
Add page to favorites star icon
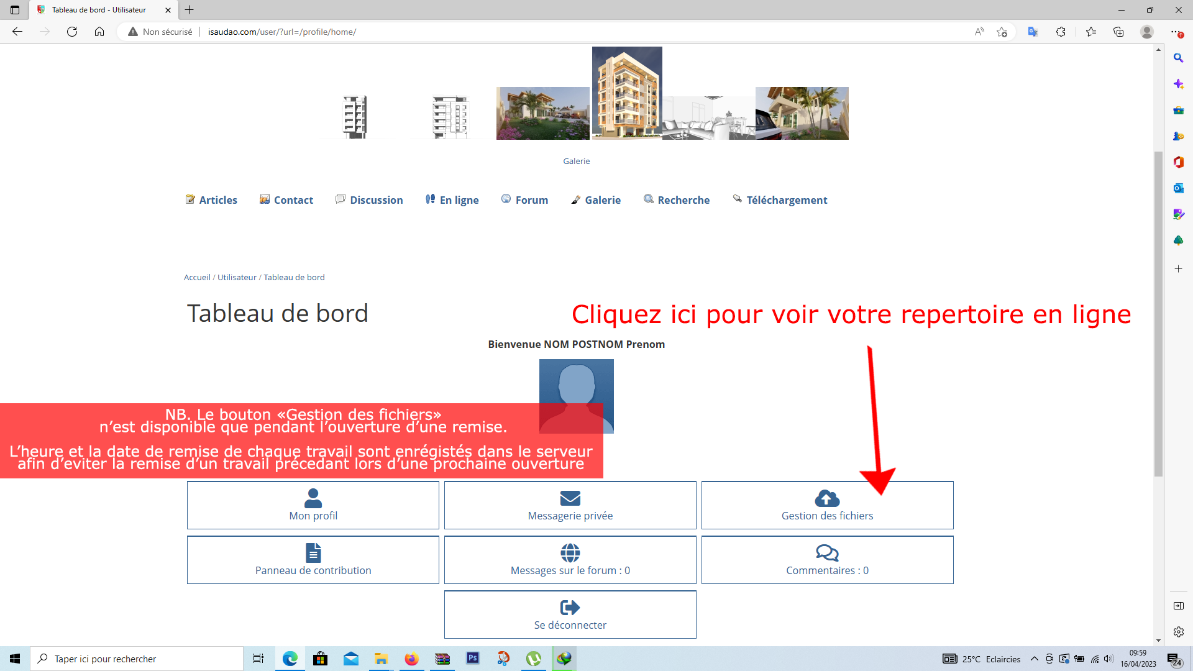pyautogui.click(x=1002, y=32)
